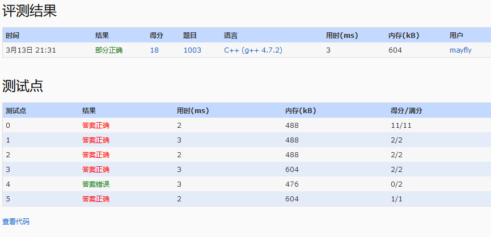The width and height of the screenshot is (491, 237).
Task: Click the 语言 column header
Action: coord(231,35)
